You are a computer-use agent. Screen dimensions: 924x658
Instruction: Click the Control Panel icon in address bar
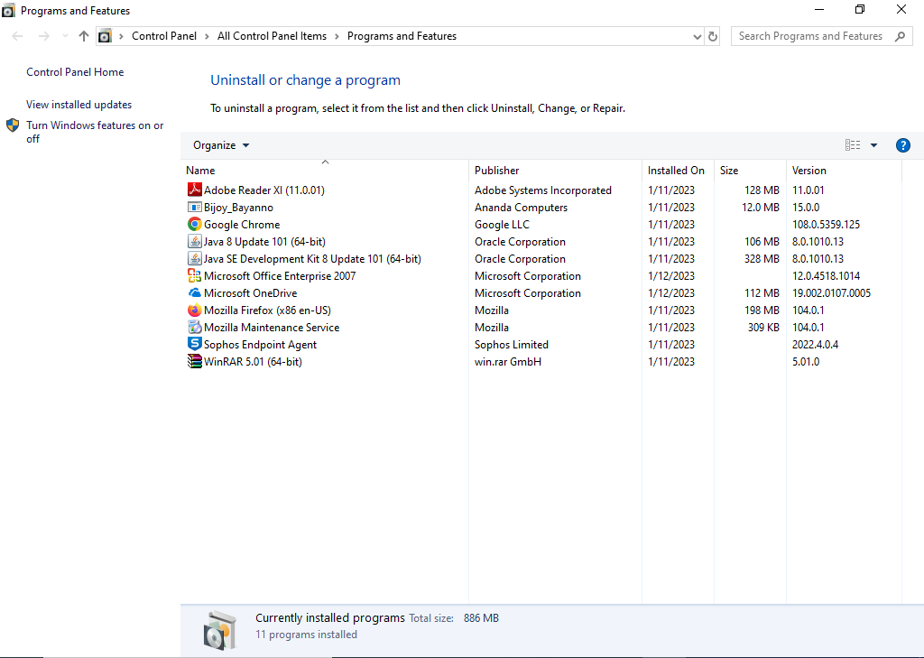coord(105,36)
